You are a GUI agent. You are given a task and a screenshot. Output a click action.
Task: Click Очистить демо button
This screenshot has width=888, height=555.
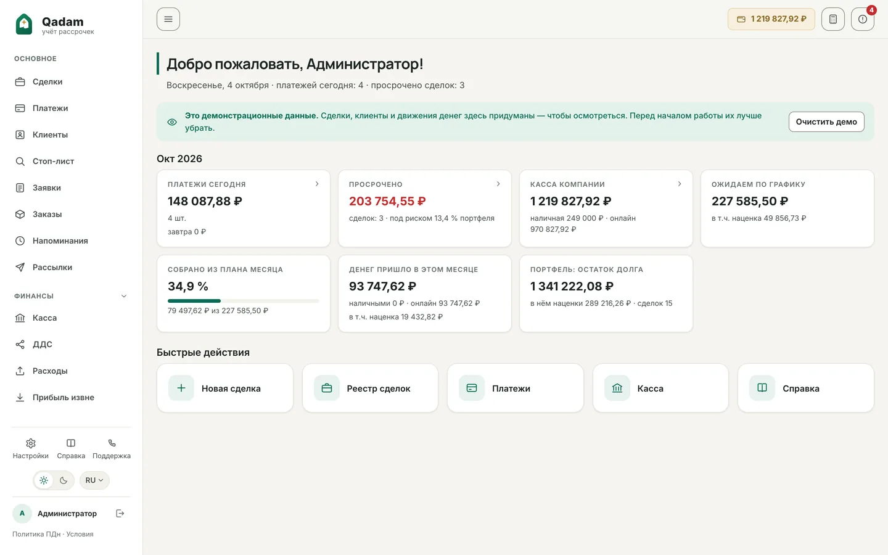tap(826, 122)
